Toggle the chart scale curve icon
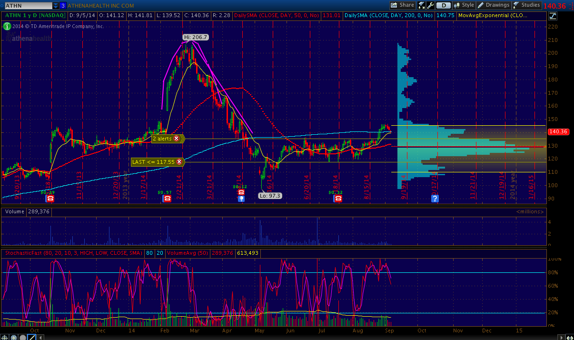This screenshot has width=574, height=340. [x=553, y=15]
